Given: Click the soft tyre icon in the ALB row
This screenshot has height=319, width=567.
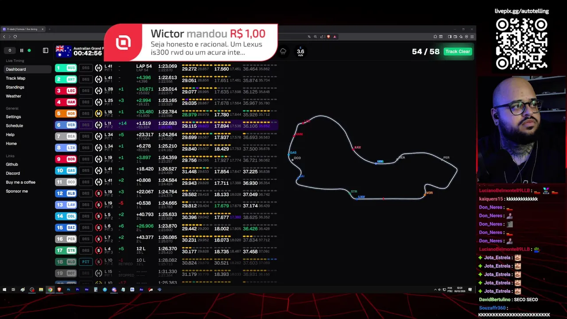Looking at the screenshot, I should [x=98, y=193].
